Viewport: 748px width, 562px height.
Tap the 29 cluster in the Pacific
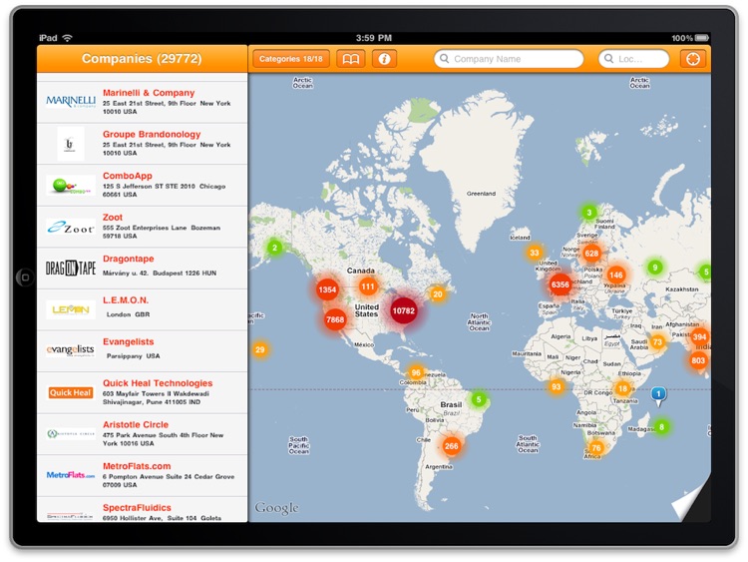point(260,349)
